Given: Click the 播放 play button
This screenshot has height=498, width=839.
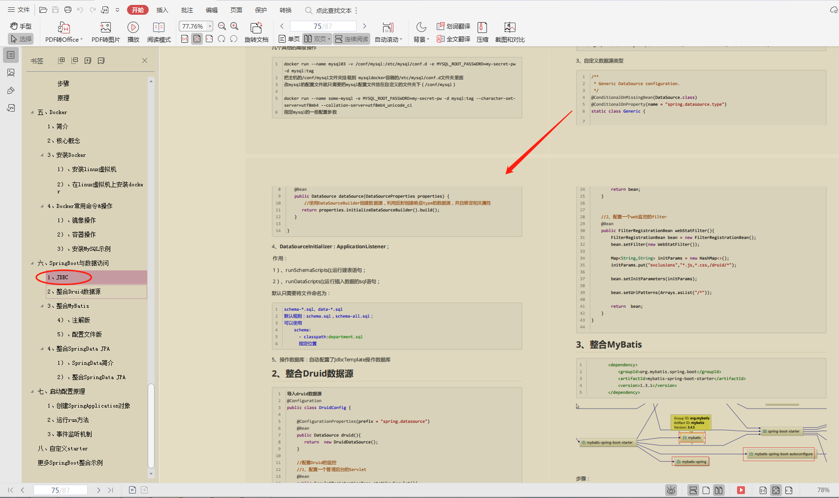Looking at the screenshot, I should (x=133, y=32).
